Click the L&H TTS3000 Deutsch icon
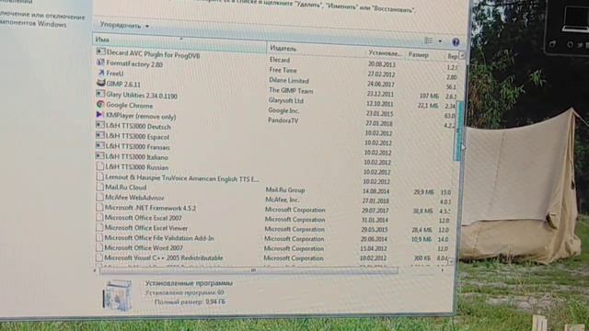Image resolution: width=589 pixels, height=331 pixels. point(100,125)
